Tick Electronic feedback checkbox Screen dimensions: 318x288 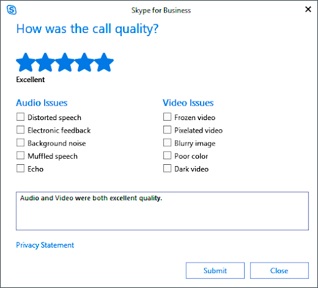pyautogui.click(x=20, y=130)
